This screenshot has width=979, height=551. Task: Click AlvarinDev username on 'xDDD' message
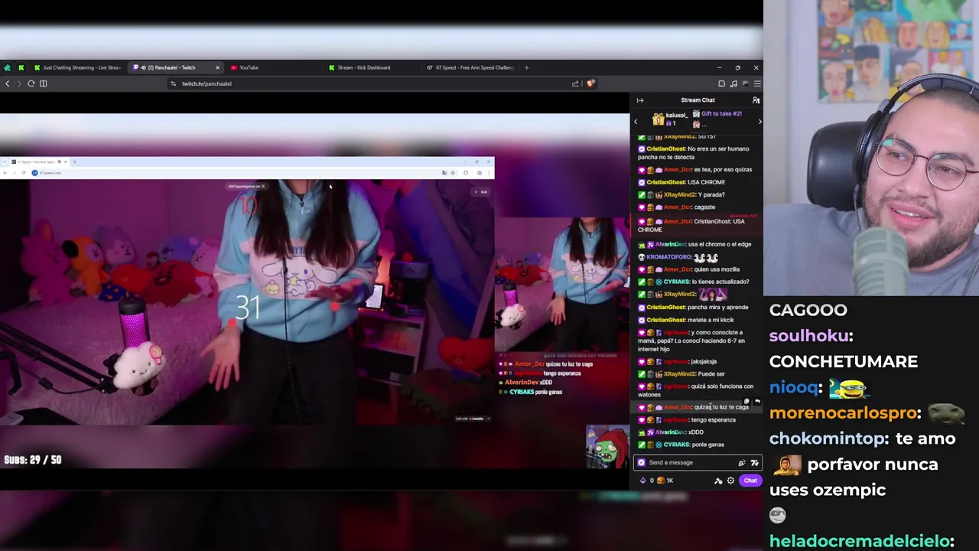(671, 432)
